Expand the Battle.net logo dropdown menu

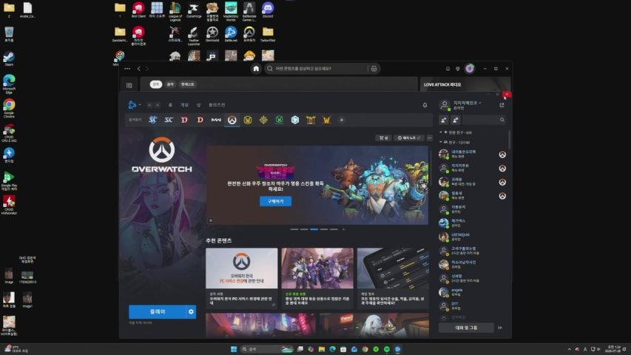click(x=134, y=105)
